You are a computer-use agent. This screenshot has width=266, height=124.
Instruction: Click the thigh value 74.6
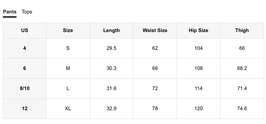[x=242, y=109]
